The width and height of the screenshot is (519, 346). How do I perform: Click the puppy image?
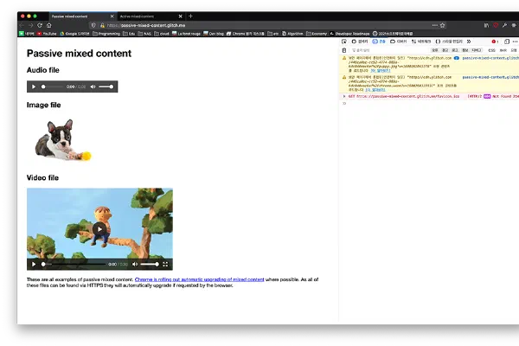(x=59, y=140)
